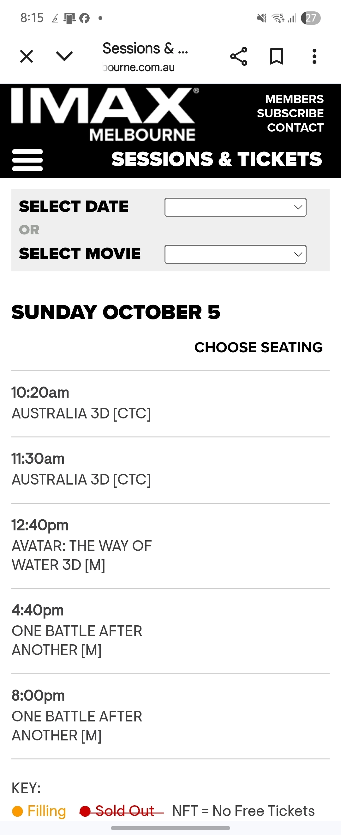The height and width of the screenshot is (835, 341).
Task: Open the hamburger navigation menu
Action: click(27, 160)
